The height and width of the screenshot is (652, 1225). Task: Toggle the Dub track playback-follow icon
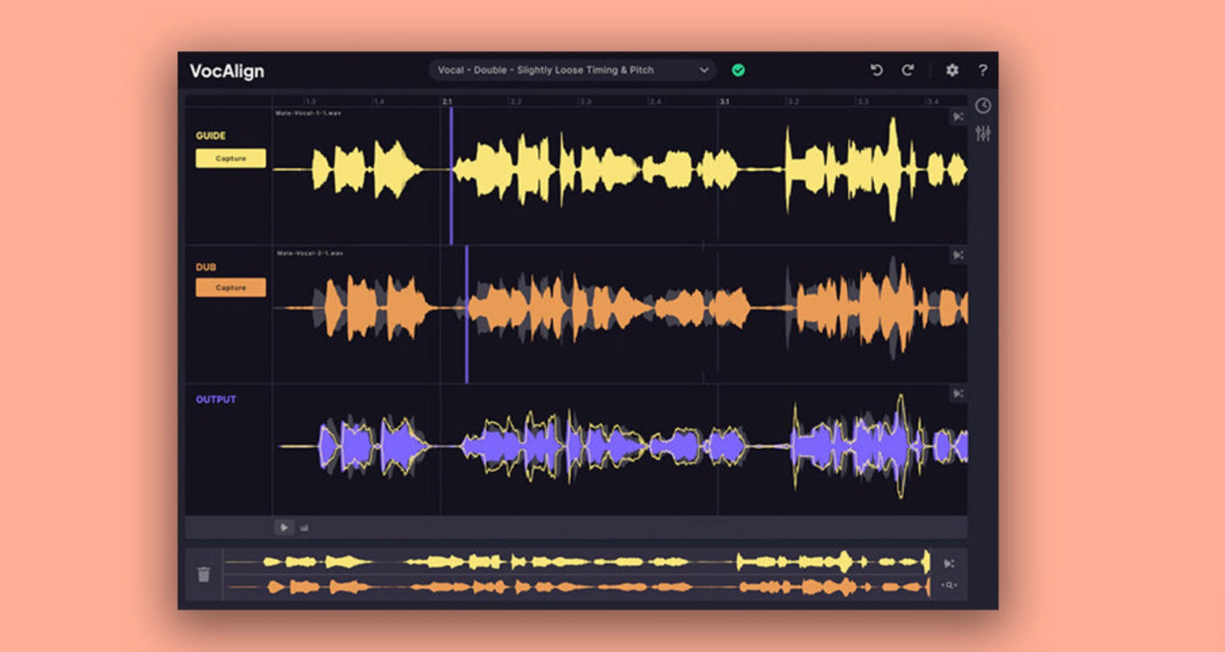(x=957, y=254)
